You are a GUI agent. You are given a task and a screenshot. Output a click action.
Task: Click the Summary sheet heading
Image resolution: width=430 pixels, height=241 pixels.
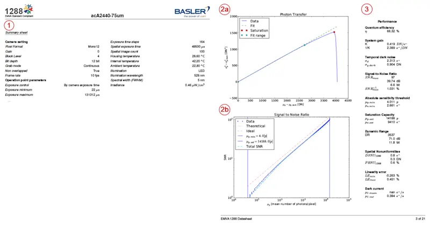16,33
